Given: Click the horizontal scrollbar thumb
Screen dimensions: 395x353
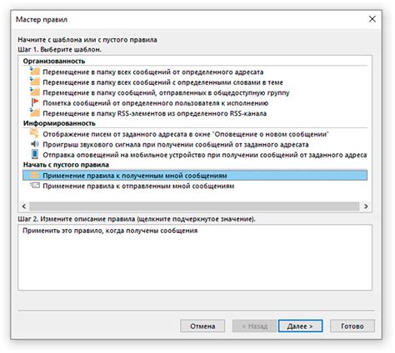Looking at the screenshot, I should 194,206.
